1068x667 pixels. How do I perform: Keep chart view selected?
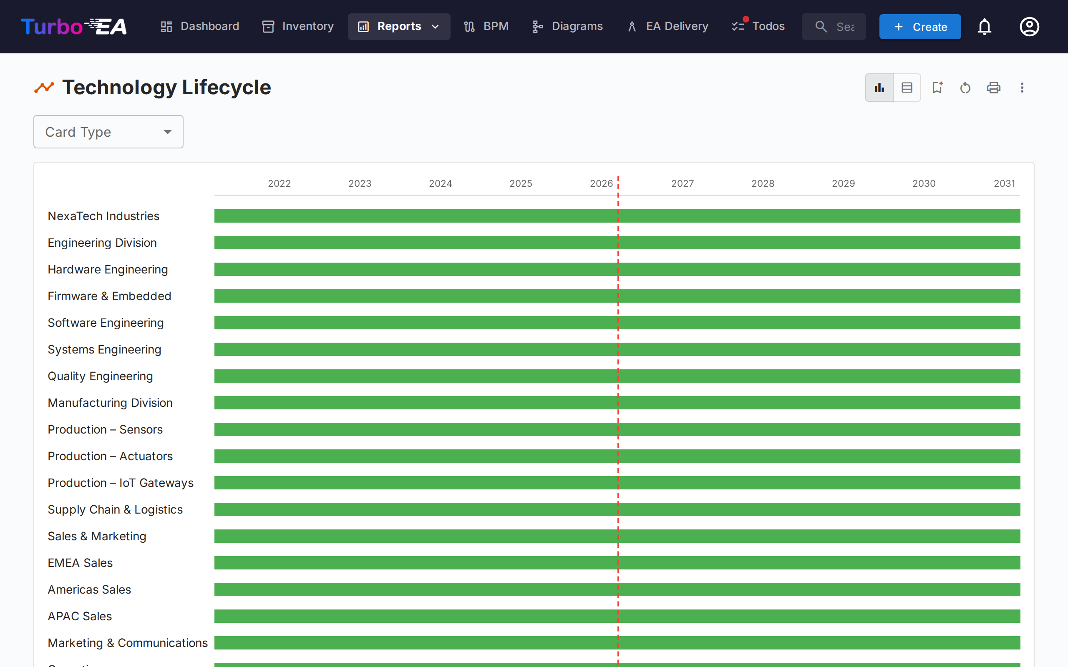tap(879, 88)
